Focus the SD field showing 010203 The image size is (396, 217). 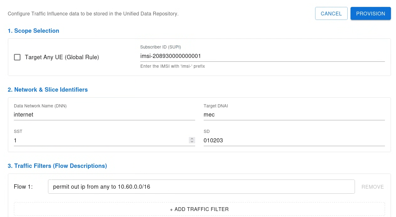[x=294, y=140]
